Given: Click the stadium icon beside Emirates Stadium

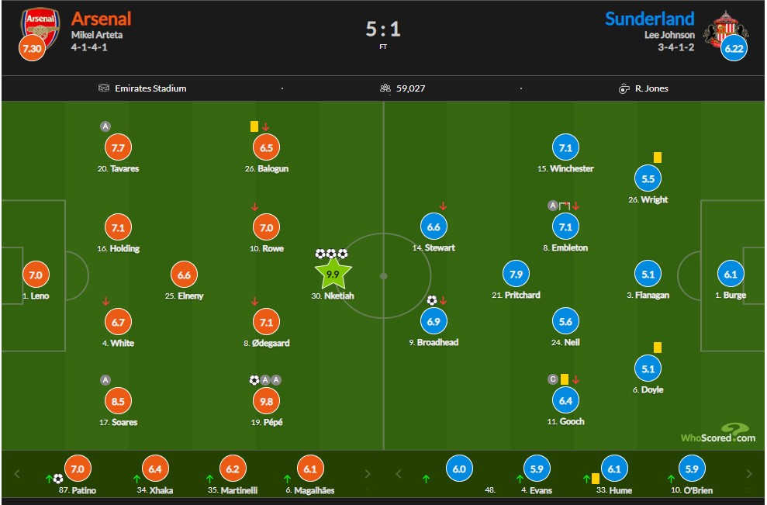Looking at the screenshot, I should pyautogui.click(x=104, y=88).
